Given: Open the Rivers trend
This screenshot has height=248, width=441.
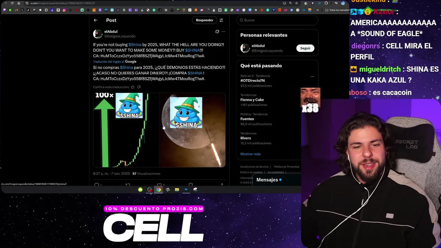Looking at the screenshot, I should point(246,138).
